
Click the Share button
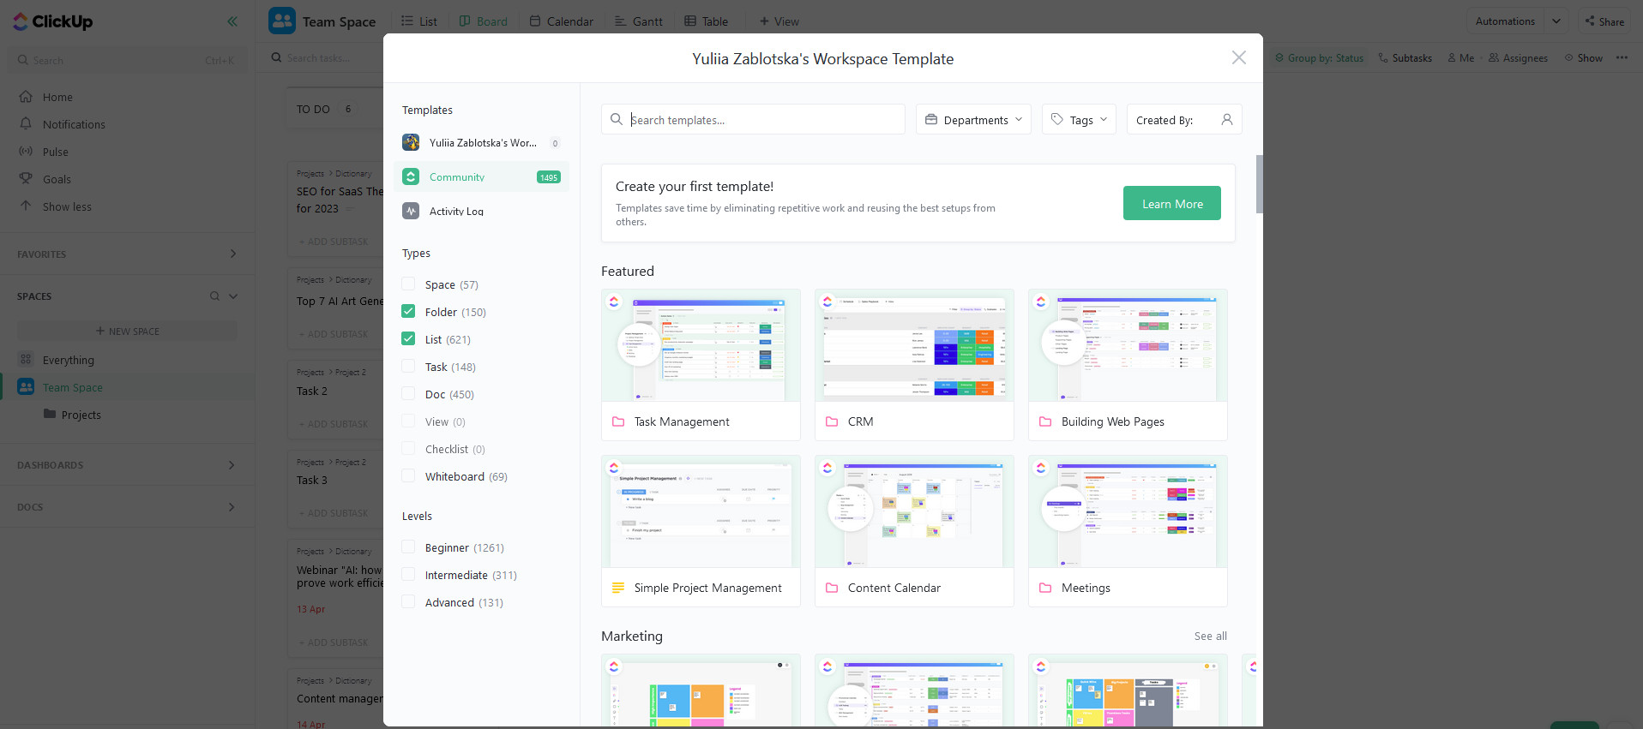[x=1604, y=21]
